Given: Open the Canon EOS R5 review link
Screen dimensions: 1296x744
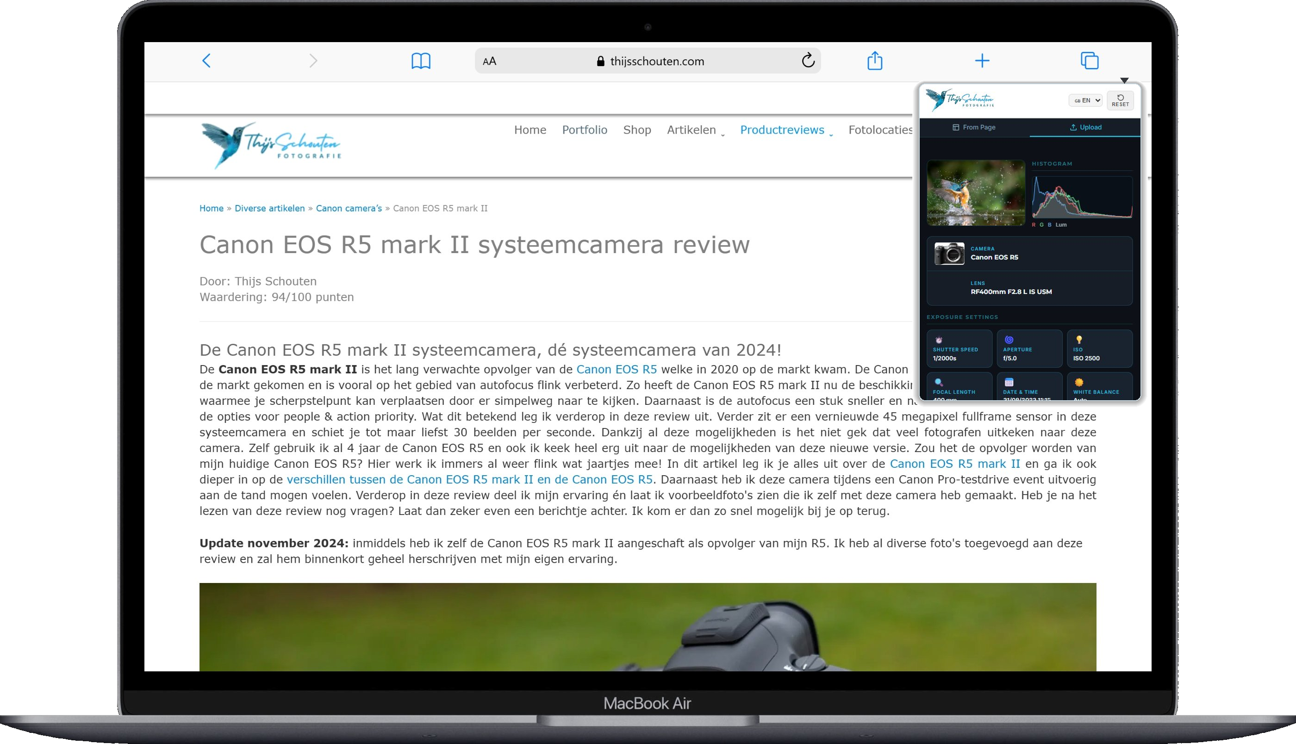Looking at the screenshot, I should [x=617, y=369].
